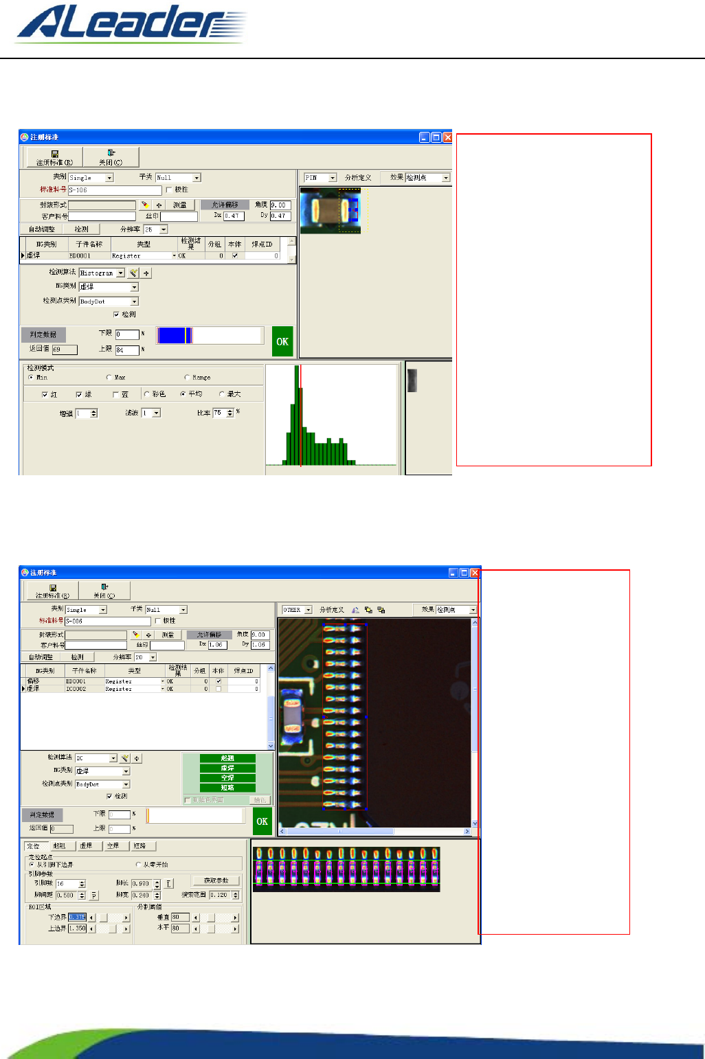Image resolution: width=705 pixels, height=1059 pixels.
Task: Click 判定数据 button in upper window
Action: (x=43, y=334)
